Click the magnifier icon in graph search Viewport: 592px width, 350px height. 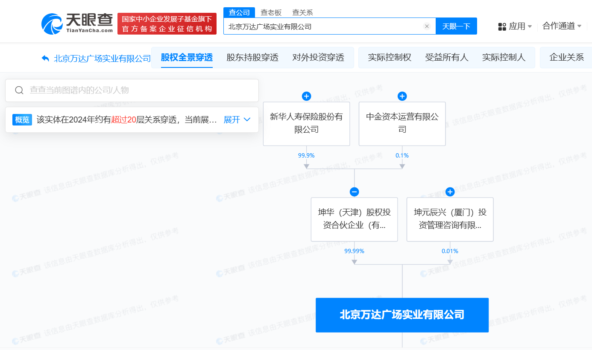coord(19,90)
